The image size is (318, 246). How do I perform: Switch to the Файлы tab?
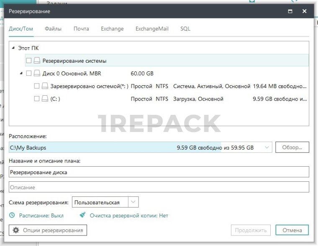(53, 29)
